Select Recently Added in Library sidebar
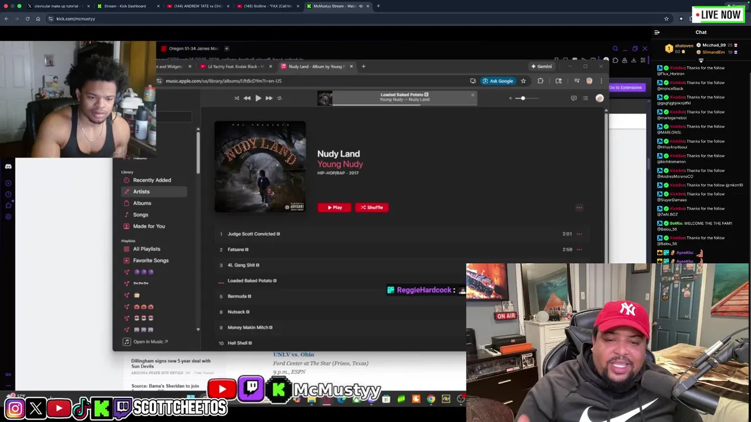Viewport: 751px width, 422px height. click(x=152, y=180)
